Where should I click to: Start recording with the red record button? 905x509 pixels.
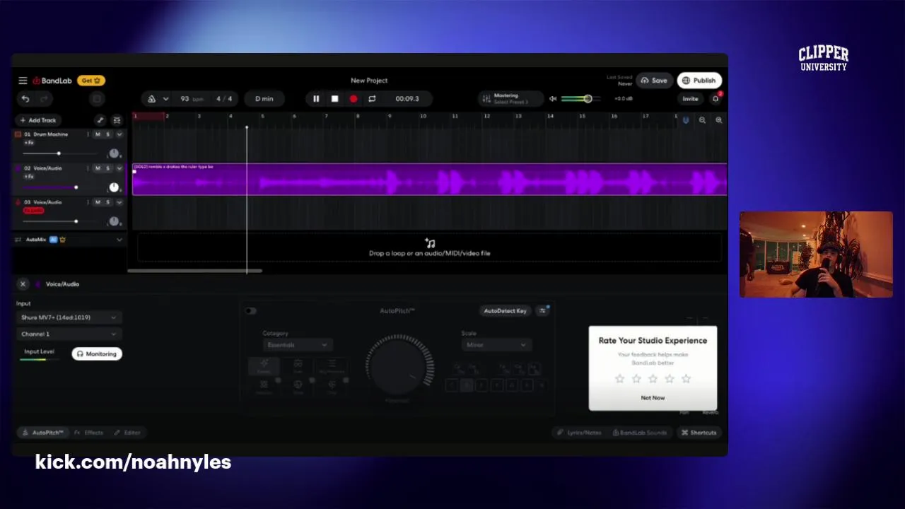click(354, 99)
